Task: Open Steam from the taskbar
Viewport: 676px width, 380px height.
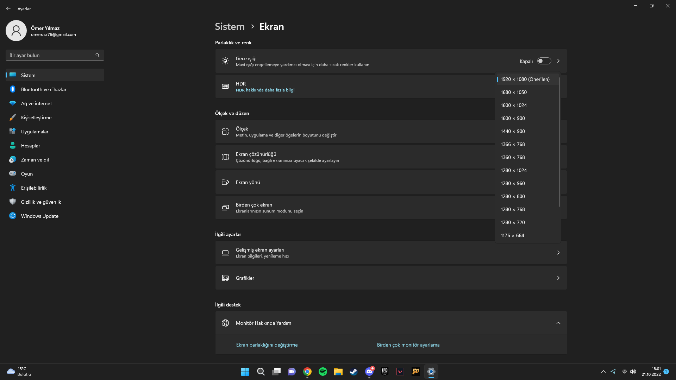Action: [353, 372]
